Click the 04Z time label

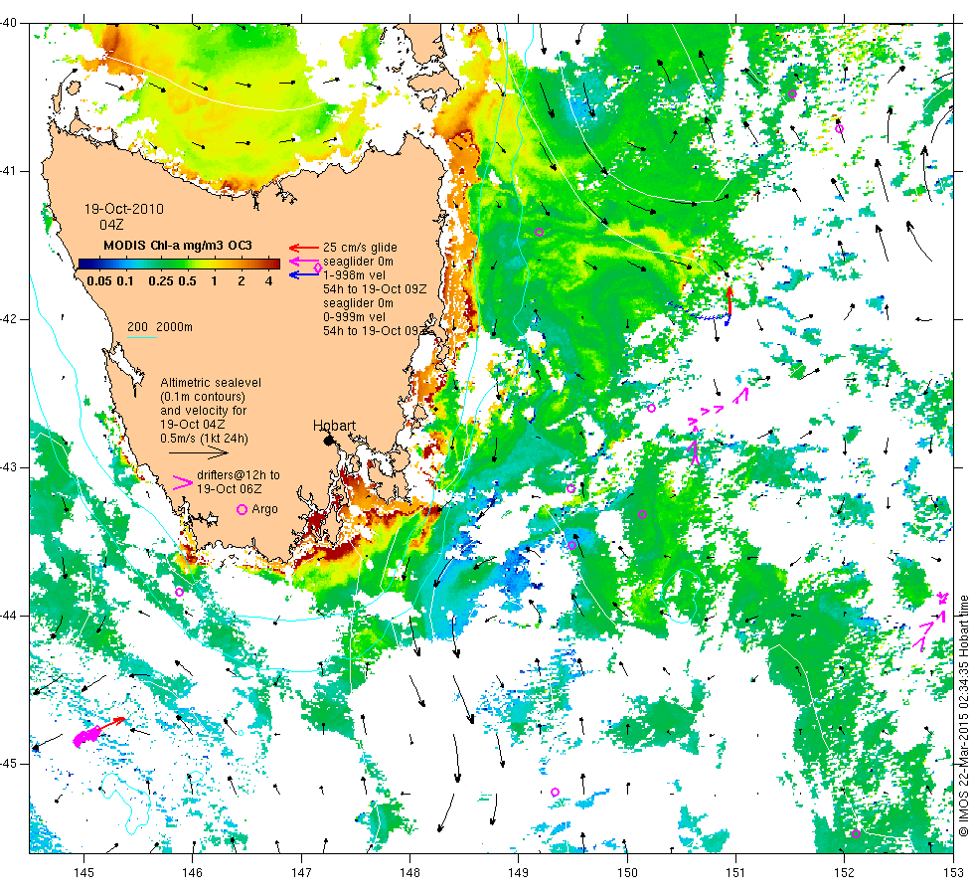tap(111, 225)
